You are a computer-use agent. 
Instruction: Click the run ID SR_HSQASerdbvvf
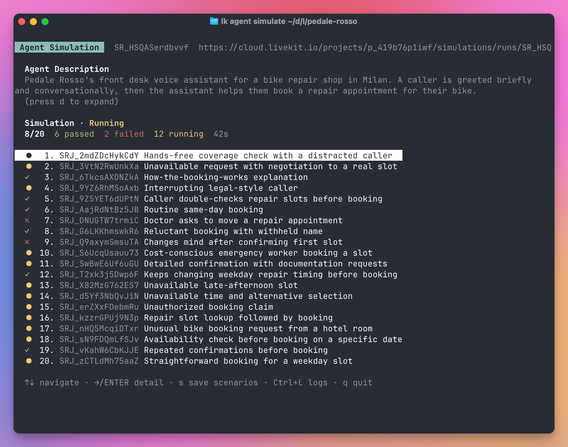pyautogui.click(x=151, y=47)
